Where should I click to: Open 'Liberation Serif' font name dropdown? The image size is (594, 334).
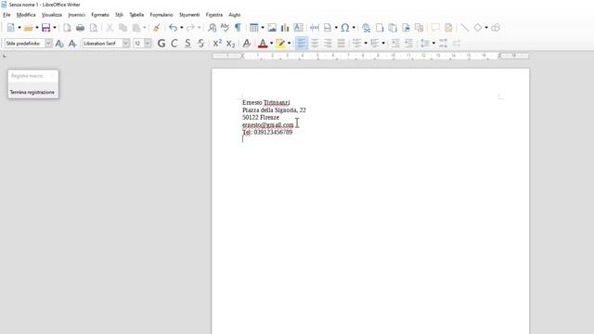[x=126, y=44]
